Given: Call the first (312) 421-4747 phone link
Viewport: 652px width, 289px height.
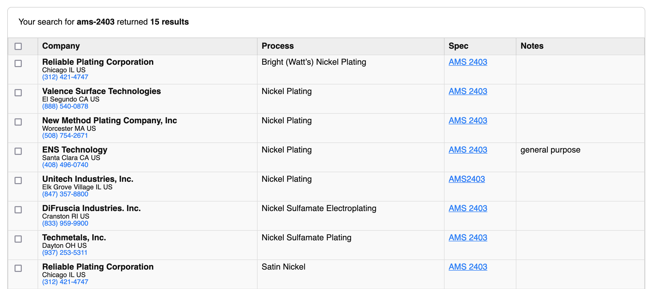Looking at the screenshot, I should click(x=65, y=77).
